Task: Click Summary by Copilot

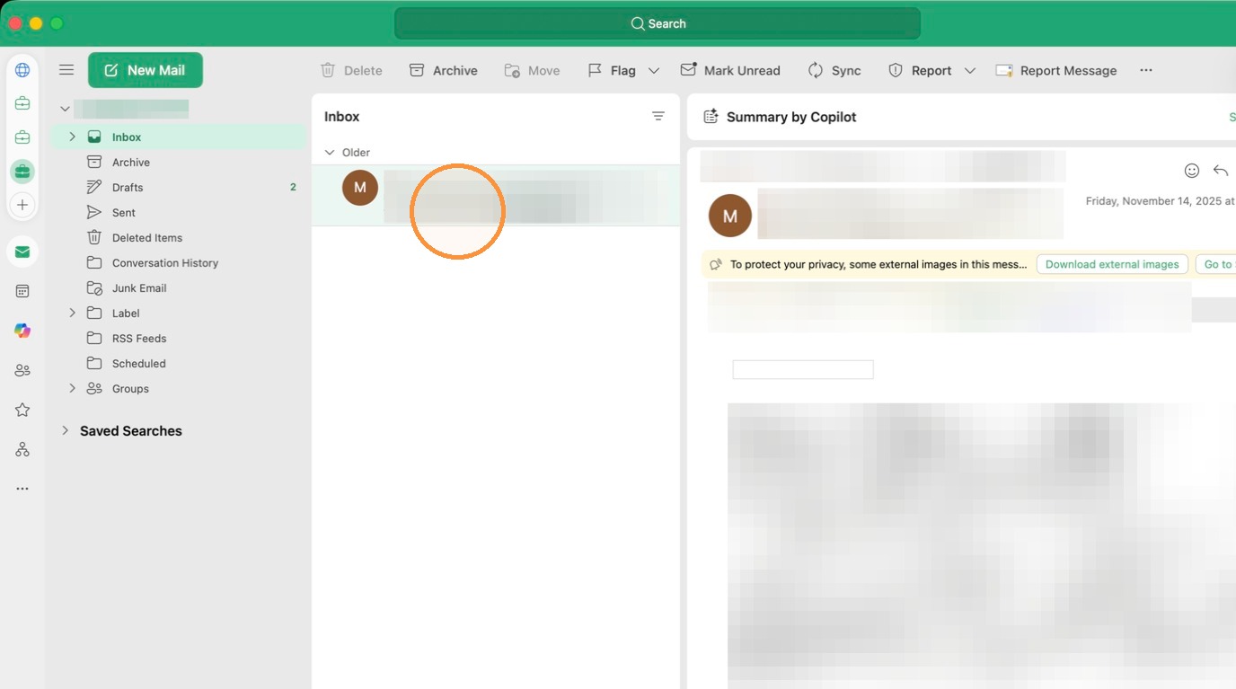Action: click(x=791, y=117)
